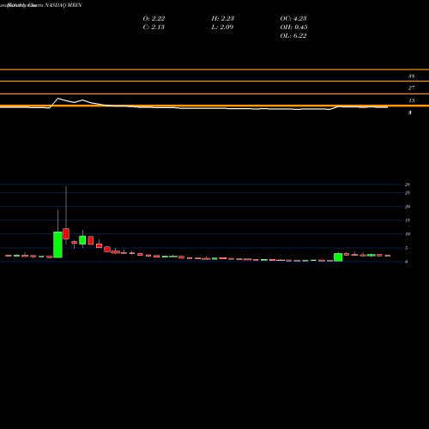Click the OH: 0.45 reading

293,27
